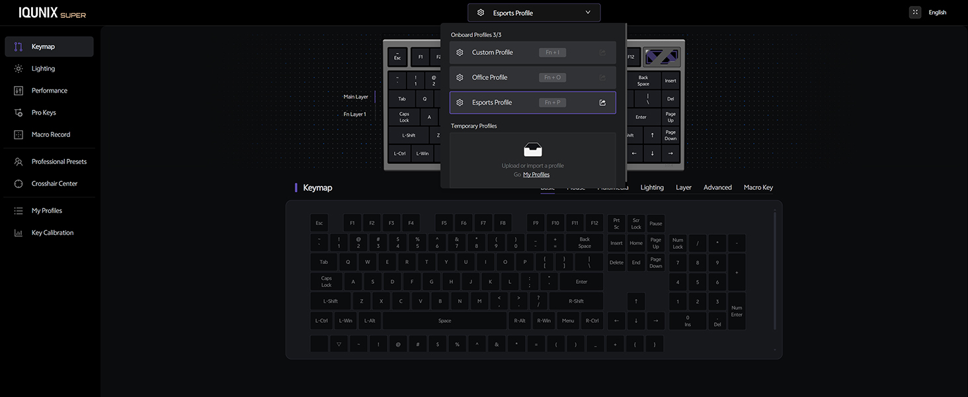The width and height of the screenshot is (968, 397).
Task: Click the export icon on Office Profile row
Action: point(602,77)
